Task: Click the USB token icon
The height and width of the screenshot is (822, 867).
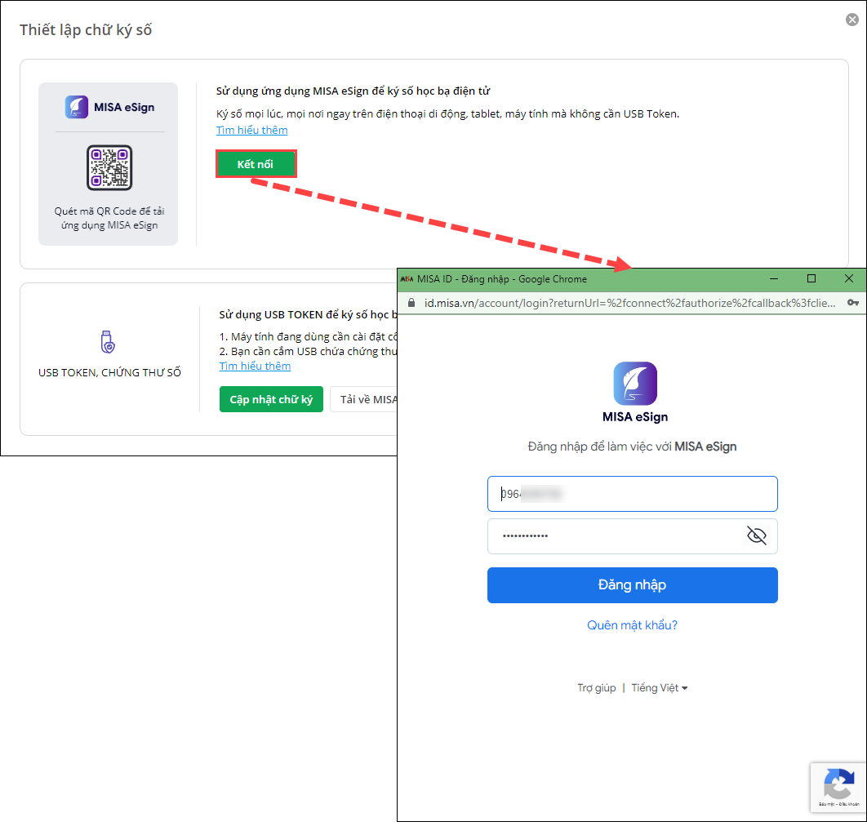Action: (x=108, y=342)
